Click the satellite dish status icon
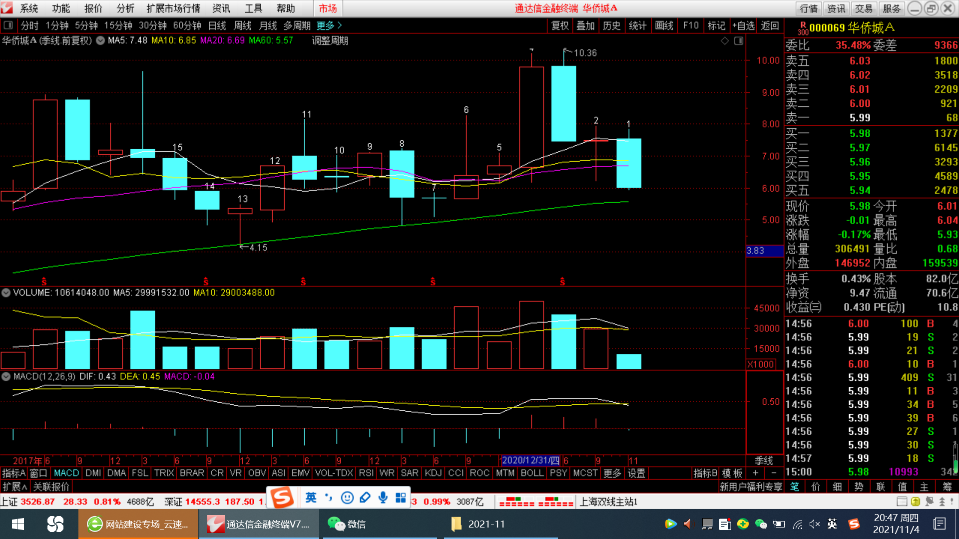Viewport: 959px width, 539px height. pos(929,502)
